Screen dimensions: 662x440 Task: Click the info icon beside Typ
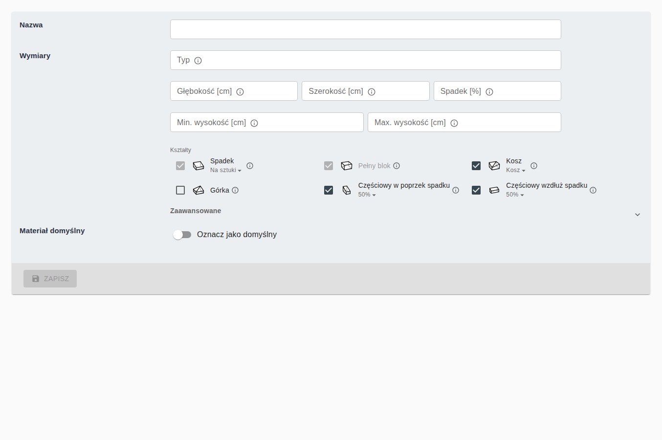tap(198, 61)
